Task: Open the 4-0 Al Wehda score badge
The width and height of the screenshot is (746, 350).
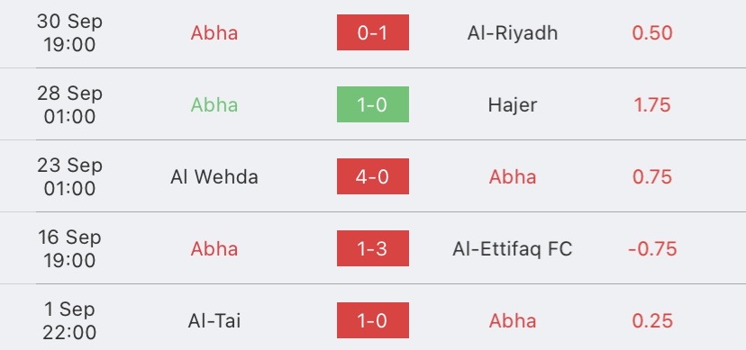Action: pos(372,176)
